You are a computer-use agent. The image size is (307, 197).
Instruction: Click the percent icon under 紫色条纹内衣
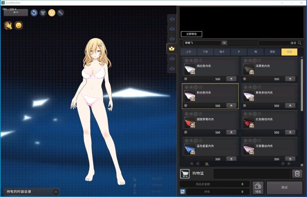pos(245,105)
